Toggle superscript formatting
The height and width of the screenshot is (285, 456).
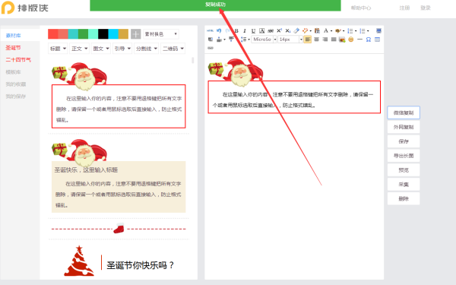[x=279, y=31]
